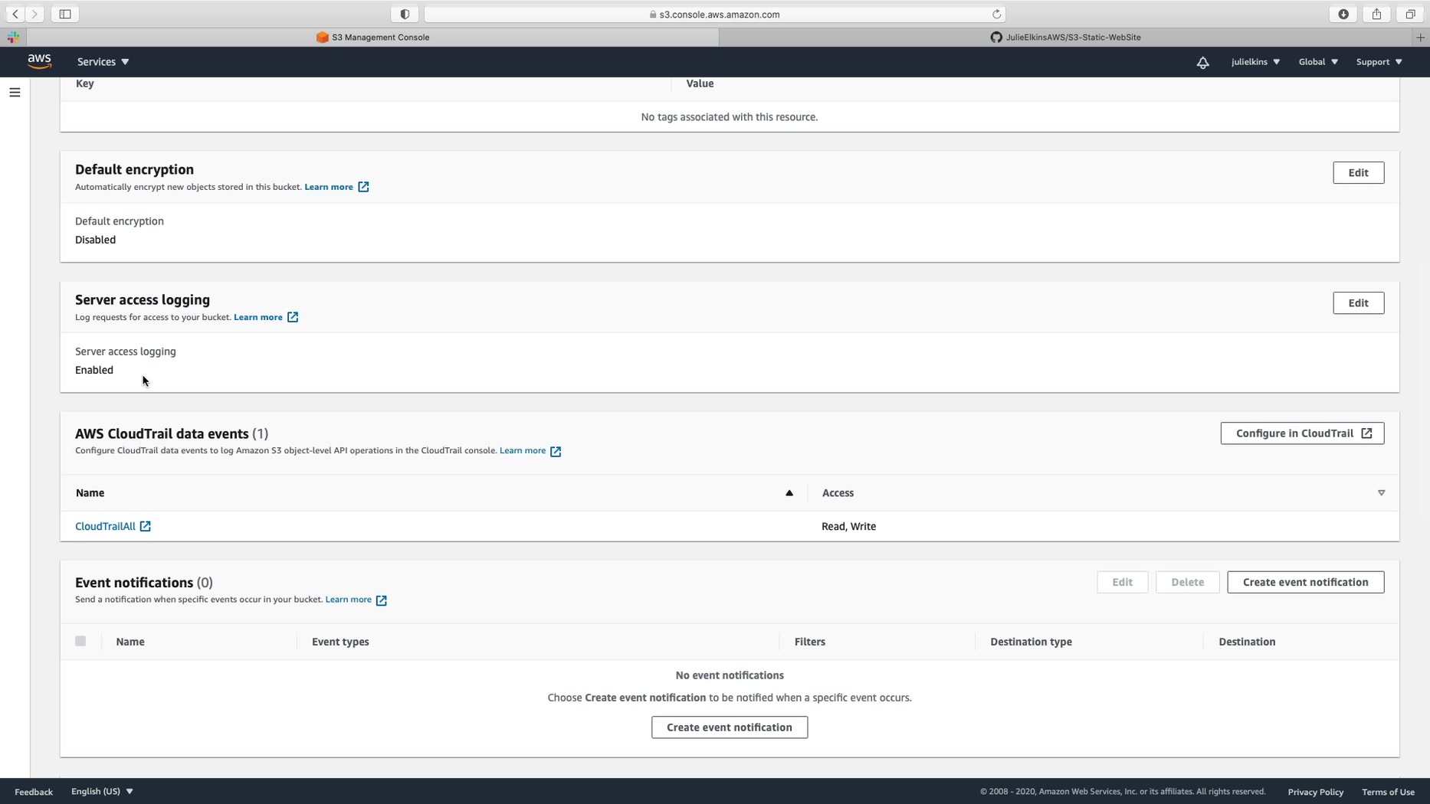Open the Feedback link in footer
Screen dimensions: 1430x804
coord(34,792)
